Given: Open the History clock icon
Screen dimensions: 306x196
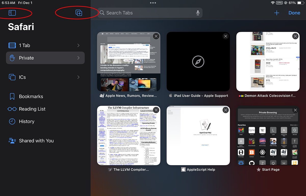Looking at the screenshot, I should pyautogui.click(x=12, y=121).
